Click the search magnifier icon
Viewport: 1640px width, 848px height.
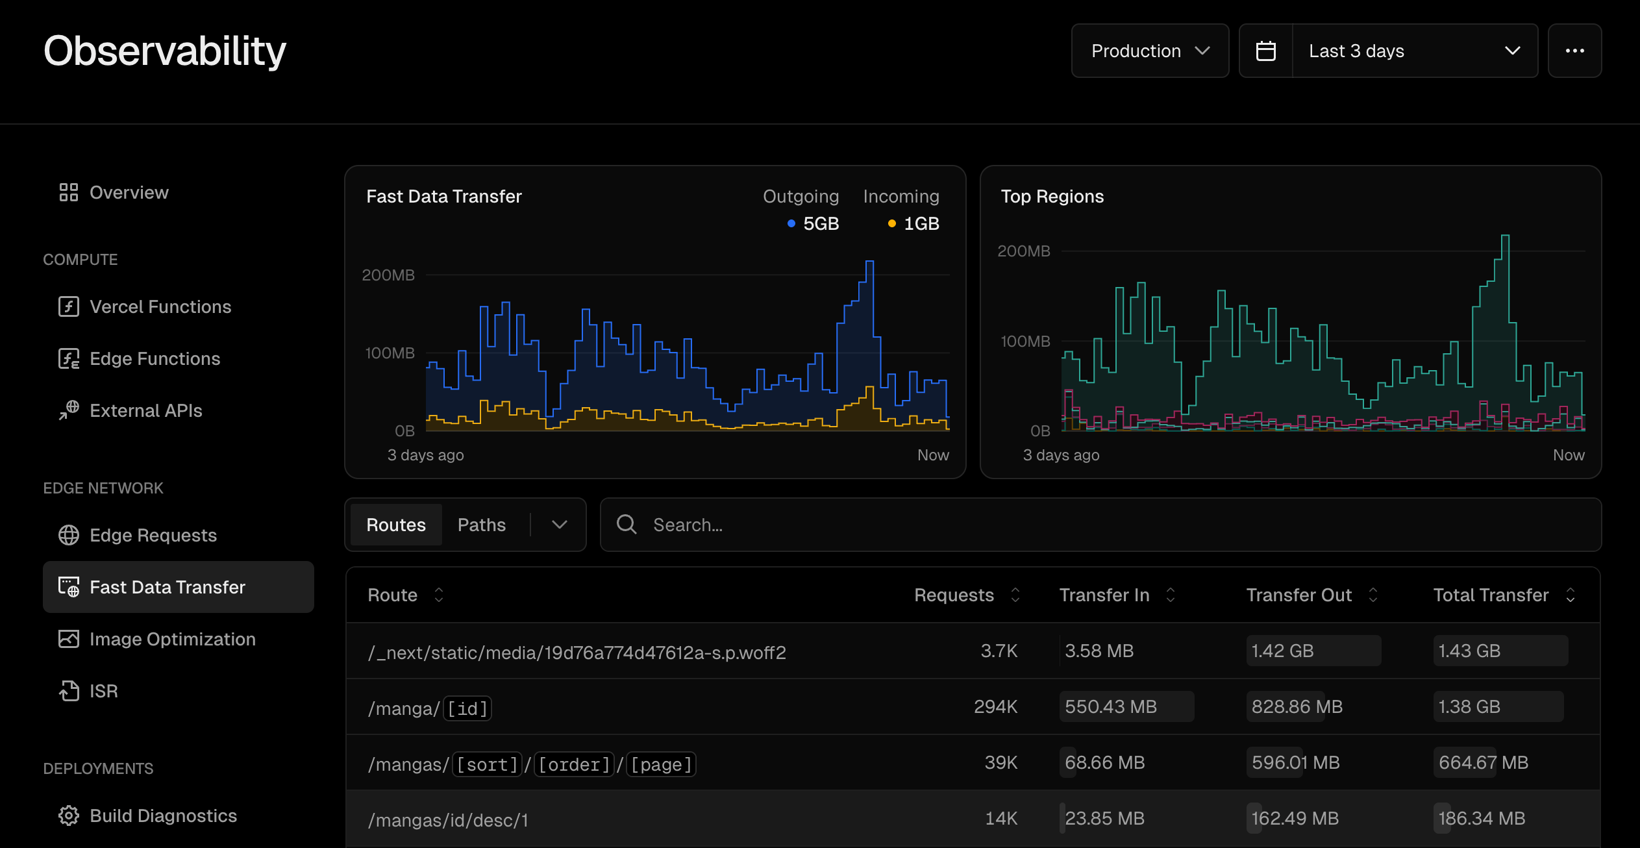coord(627,524)
